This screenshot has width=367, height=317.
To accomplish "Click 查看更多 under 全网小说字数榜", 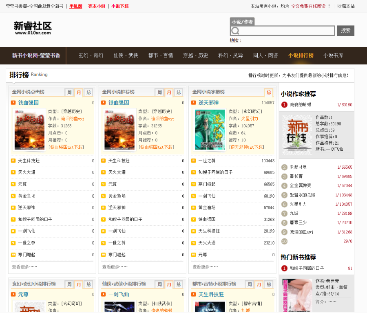I will 205,267.
